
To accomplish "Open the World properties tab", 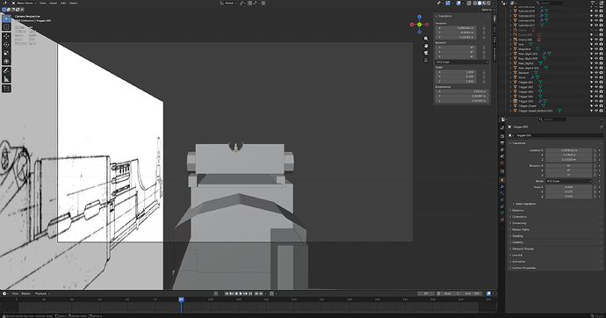I will click(x=502, y=163).
